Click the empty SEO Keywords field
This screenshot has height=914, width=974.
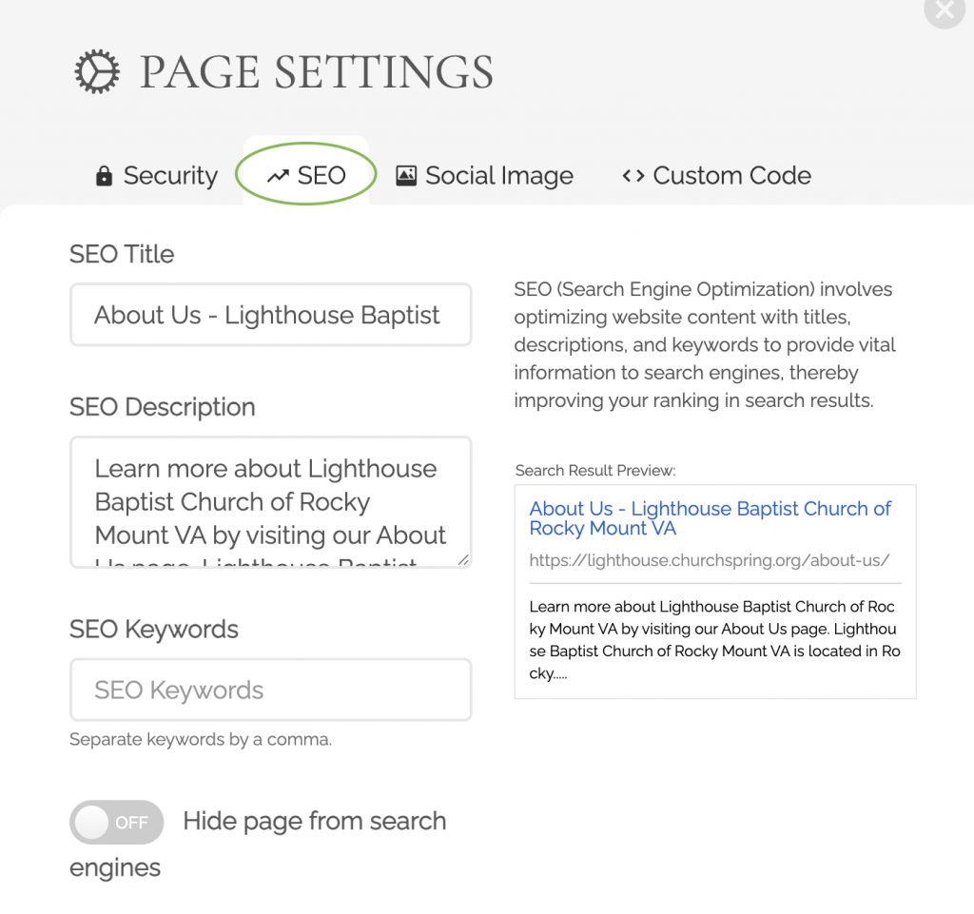click(270, 689)
